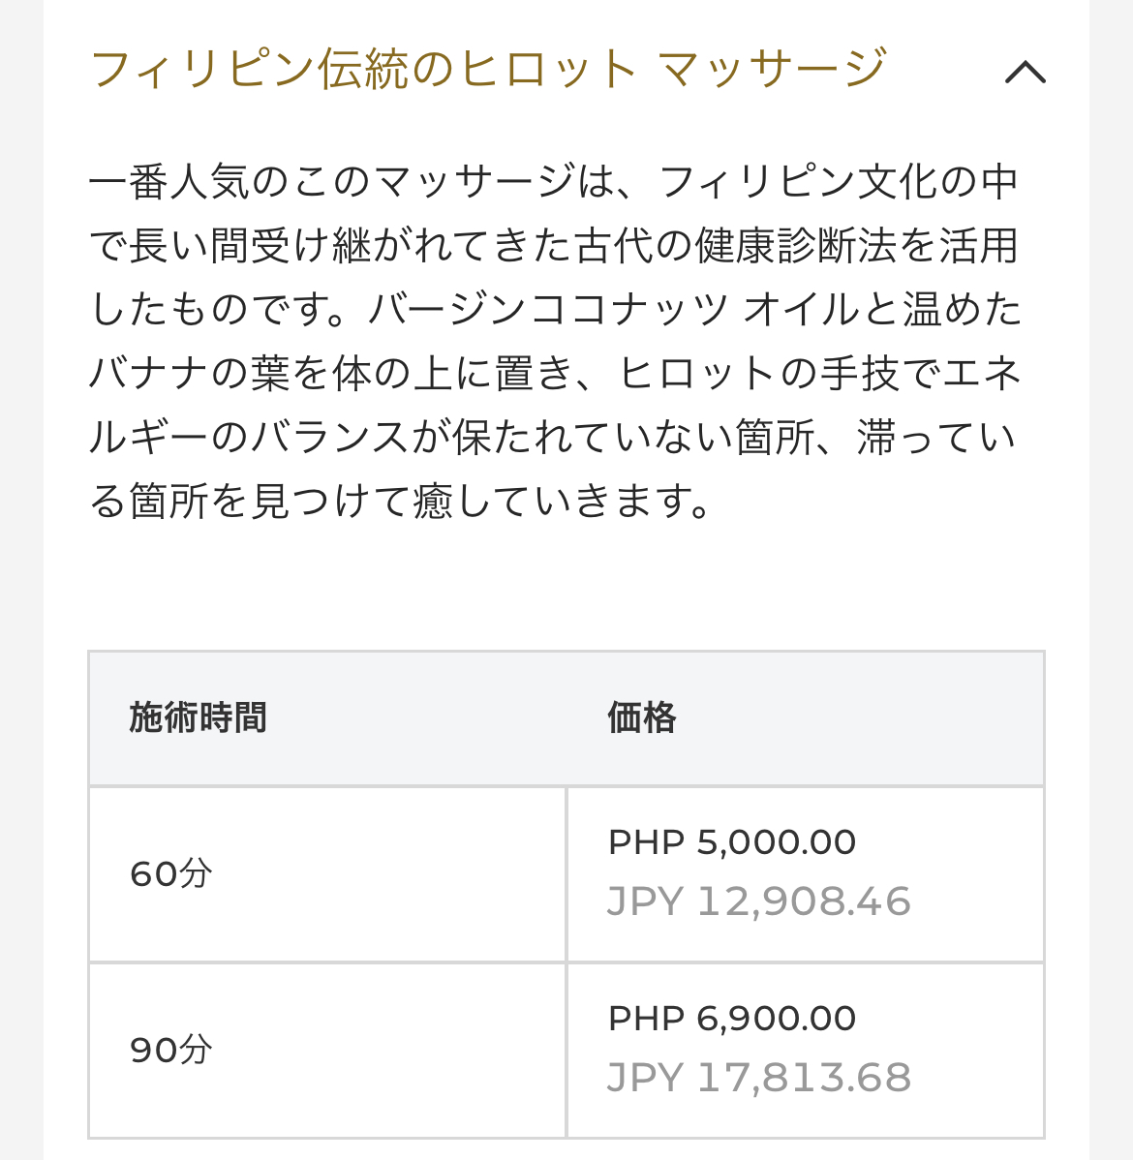The image size is (1133, 1160).
Task: Select the 価格 column header
Action: coord(642,717)
